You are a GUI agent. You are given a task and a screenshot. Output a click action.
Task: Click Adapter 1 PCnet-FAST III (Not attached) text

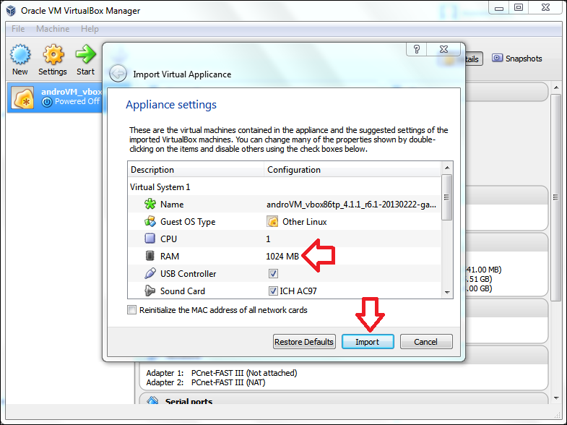[222, 373]
